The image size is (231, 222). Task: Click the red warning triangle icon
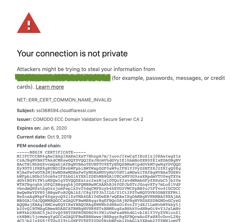click(x=29, y=23)
